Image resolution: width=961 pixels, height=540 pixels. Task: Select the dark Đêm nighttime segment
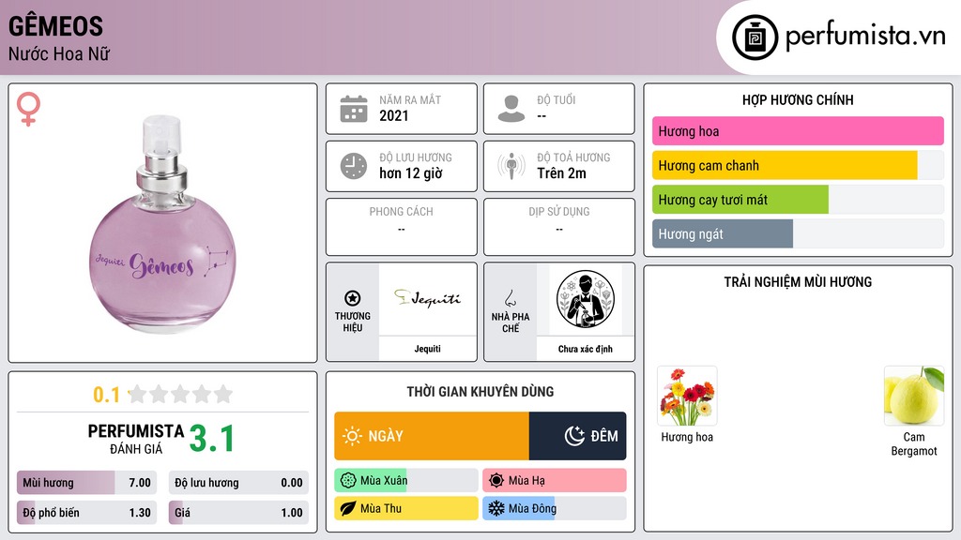(x=577, y=436)
